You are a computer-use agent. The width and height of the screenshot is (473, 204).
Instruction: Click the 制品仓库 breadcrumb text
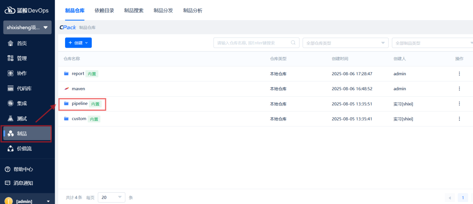pos(87,28)
